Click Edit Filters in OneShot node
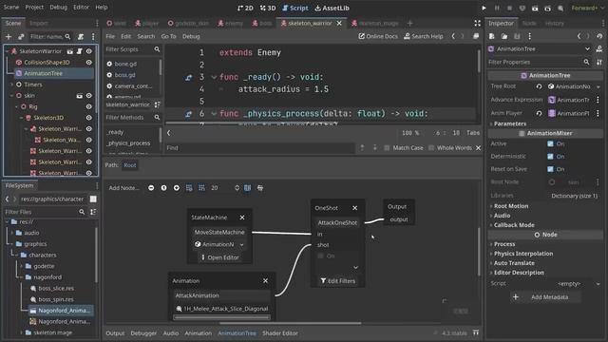The height and width of the screenshot is (342, 608). click(338, 281)
